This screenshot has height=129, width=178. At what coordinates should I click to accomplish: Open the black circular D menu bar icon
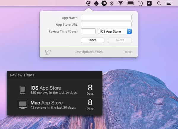coord(104,3)
